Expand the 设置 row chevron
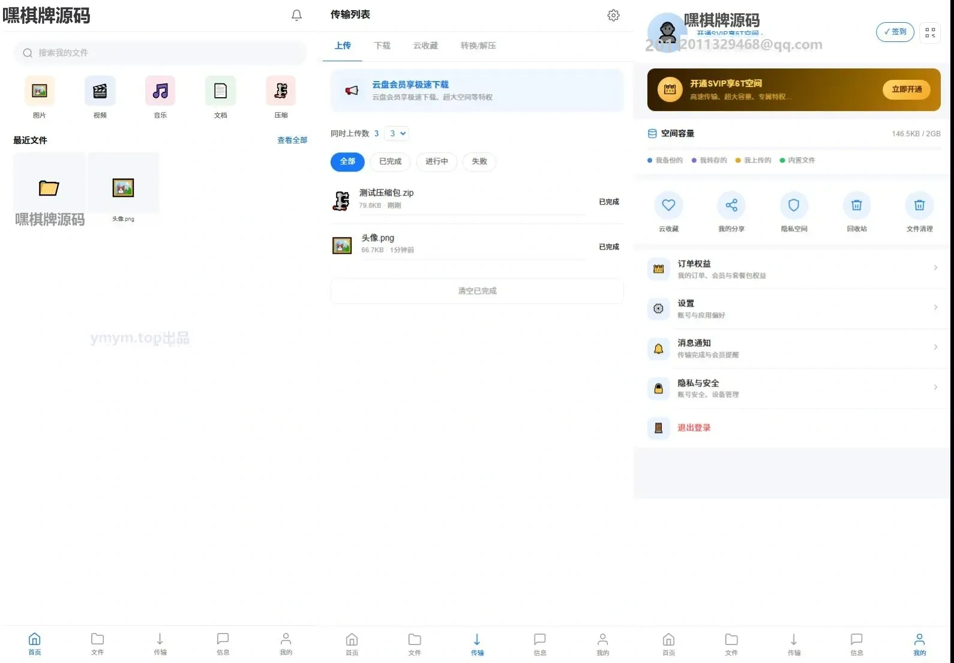Image resolution: width=954 pixels, height=663 pixels. click(x=935, y=307)
